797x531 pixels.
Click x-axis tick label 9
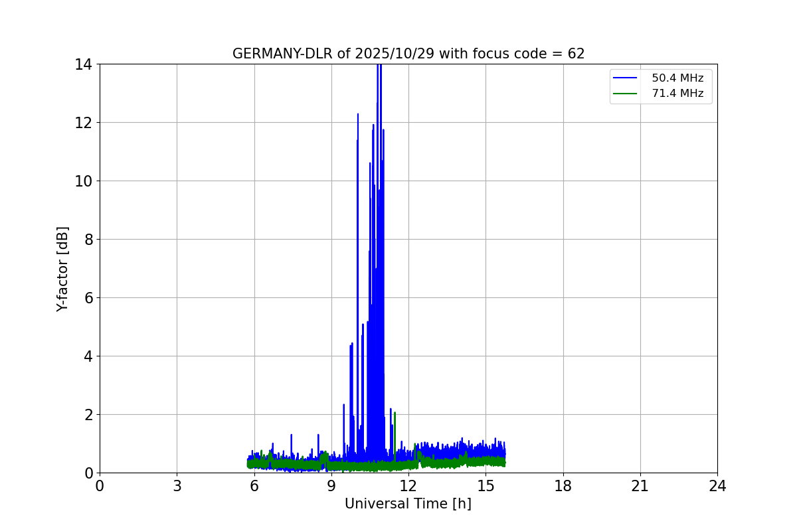click(331, 486)
